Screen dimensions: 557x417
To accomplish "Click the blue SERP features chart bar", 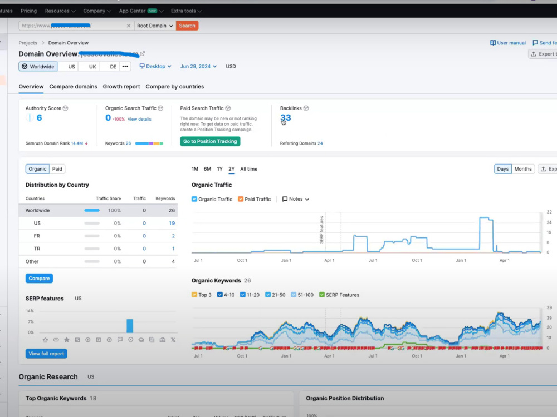I will coord(130,326).
